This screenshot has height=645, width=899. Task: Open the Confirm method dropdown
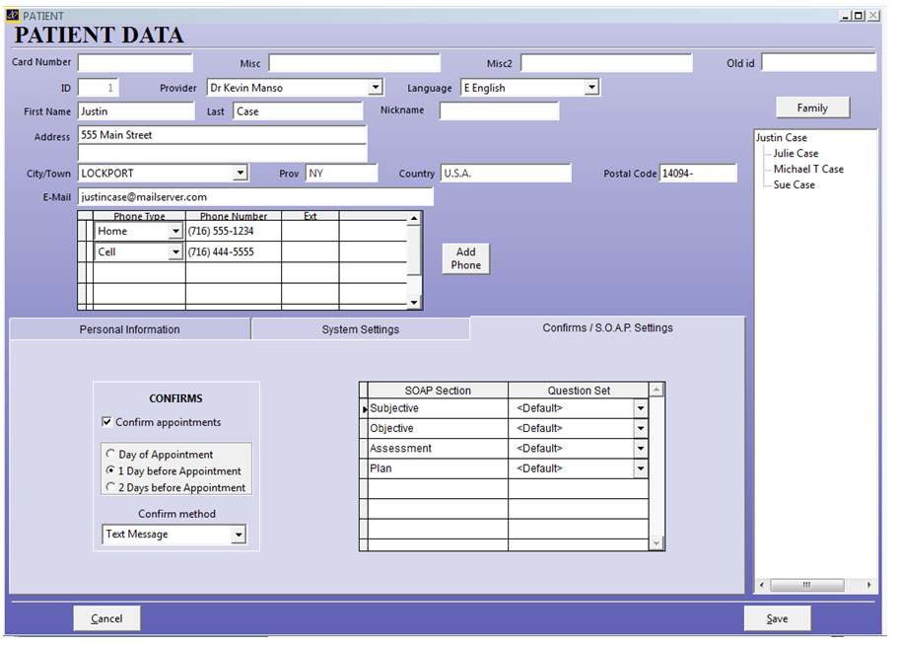(x=238, y=535)
